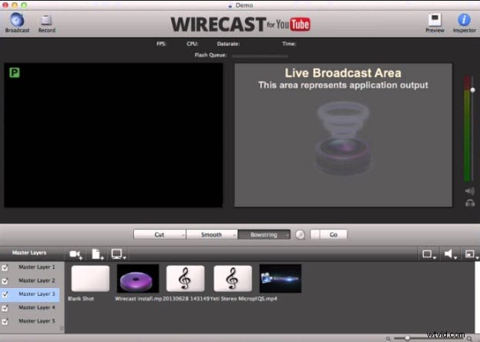Select the QS.mp4 video shot thumbnail
The height and width of the screenshot is (342, 480).
point(280,278)
